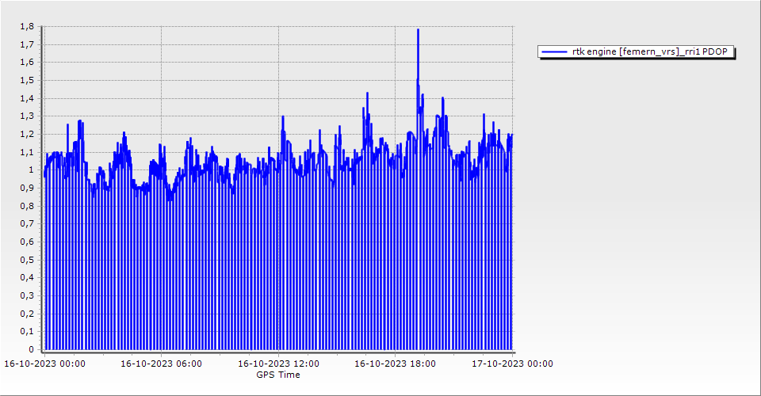Click the 16-10-2023 06:00 x-axis label
The width and height of the screenshot is (761, 396).
point(161,364)
